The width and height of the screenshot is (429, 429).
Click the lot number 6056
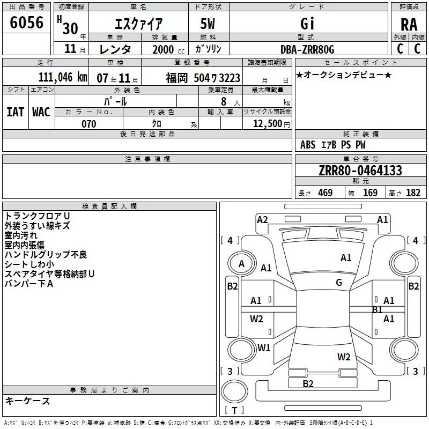[x=26, y=23]
